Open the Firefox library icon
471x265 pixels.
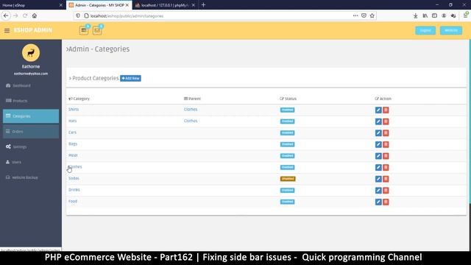tap(425, 15)
